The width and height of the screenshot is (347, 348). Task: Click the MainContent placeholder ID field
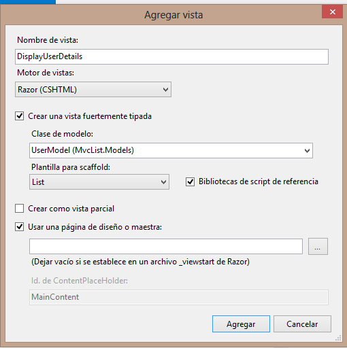[179, 297]
